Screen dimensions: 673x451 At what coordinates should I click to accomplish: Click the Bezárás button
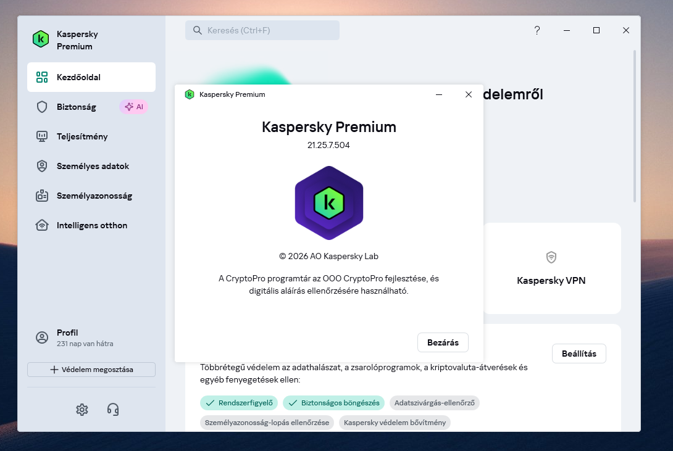[443, 342]
